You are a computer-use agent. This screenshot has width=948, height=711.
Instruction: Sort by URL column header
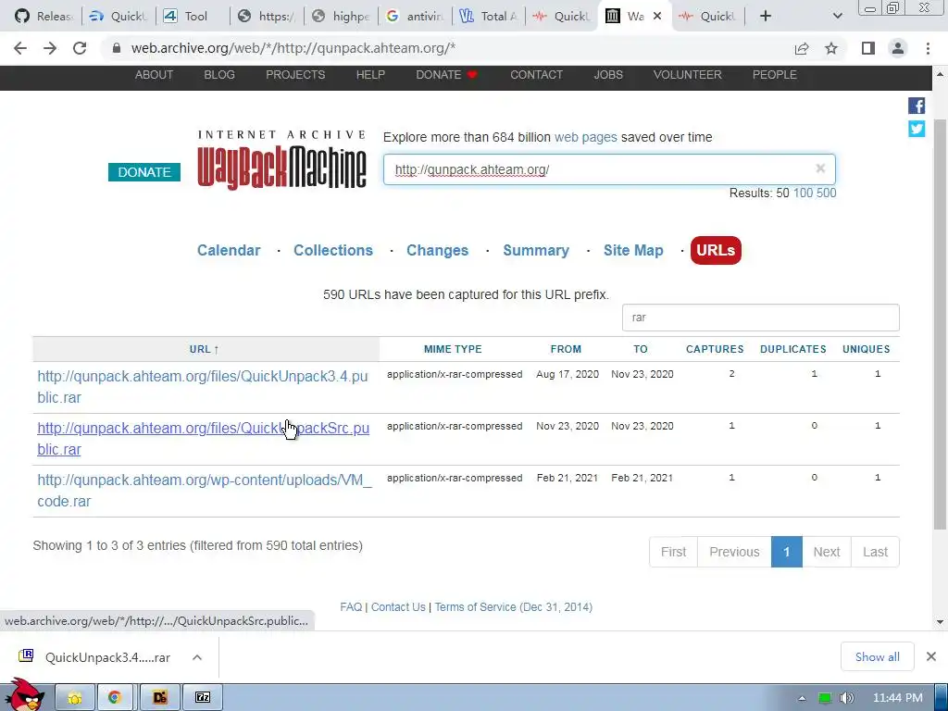[x=205, y=349]
